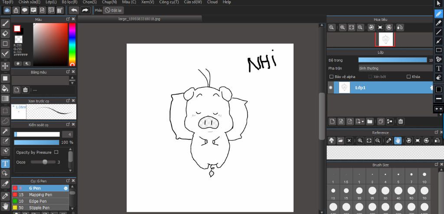Click the navigator canvas thumbnail

click(x=385, y=39)
